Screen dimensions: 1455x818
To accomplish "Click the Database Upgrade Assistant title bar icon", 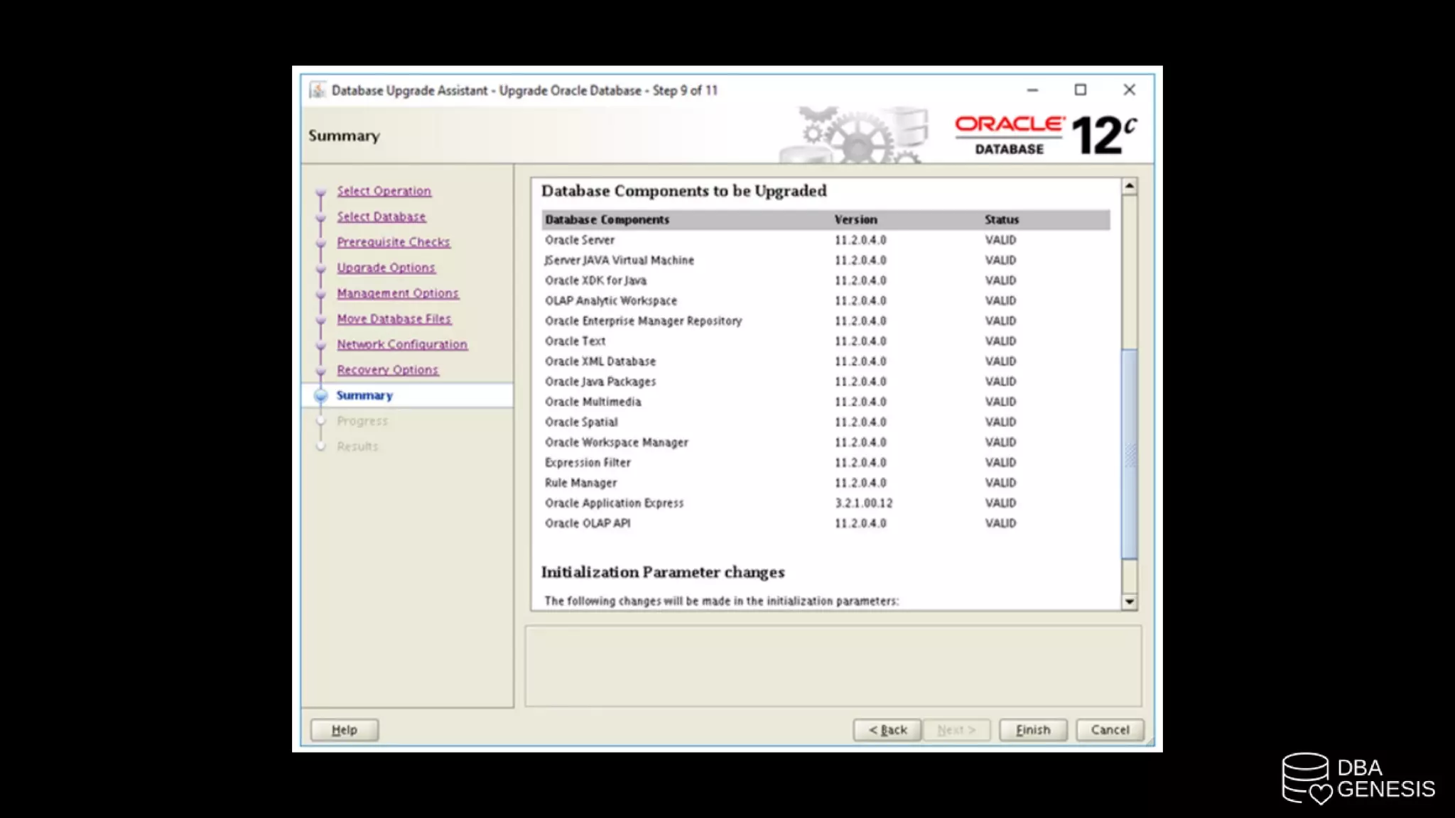I will pyautogui.click(x=318, y=90).
